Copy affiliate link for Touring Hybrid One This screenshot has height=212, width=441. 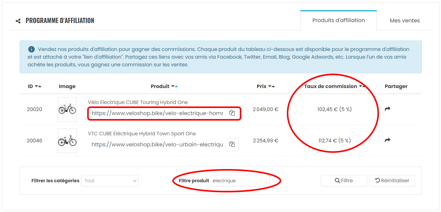tap(232, 113)
